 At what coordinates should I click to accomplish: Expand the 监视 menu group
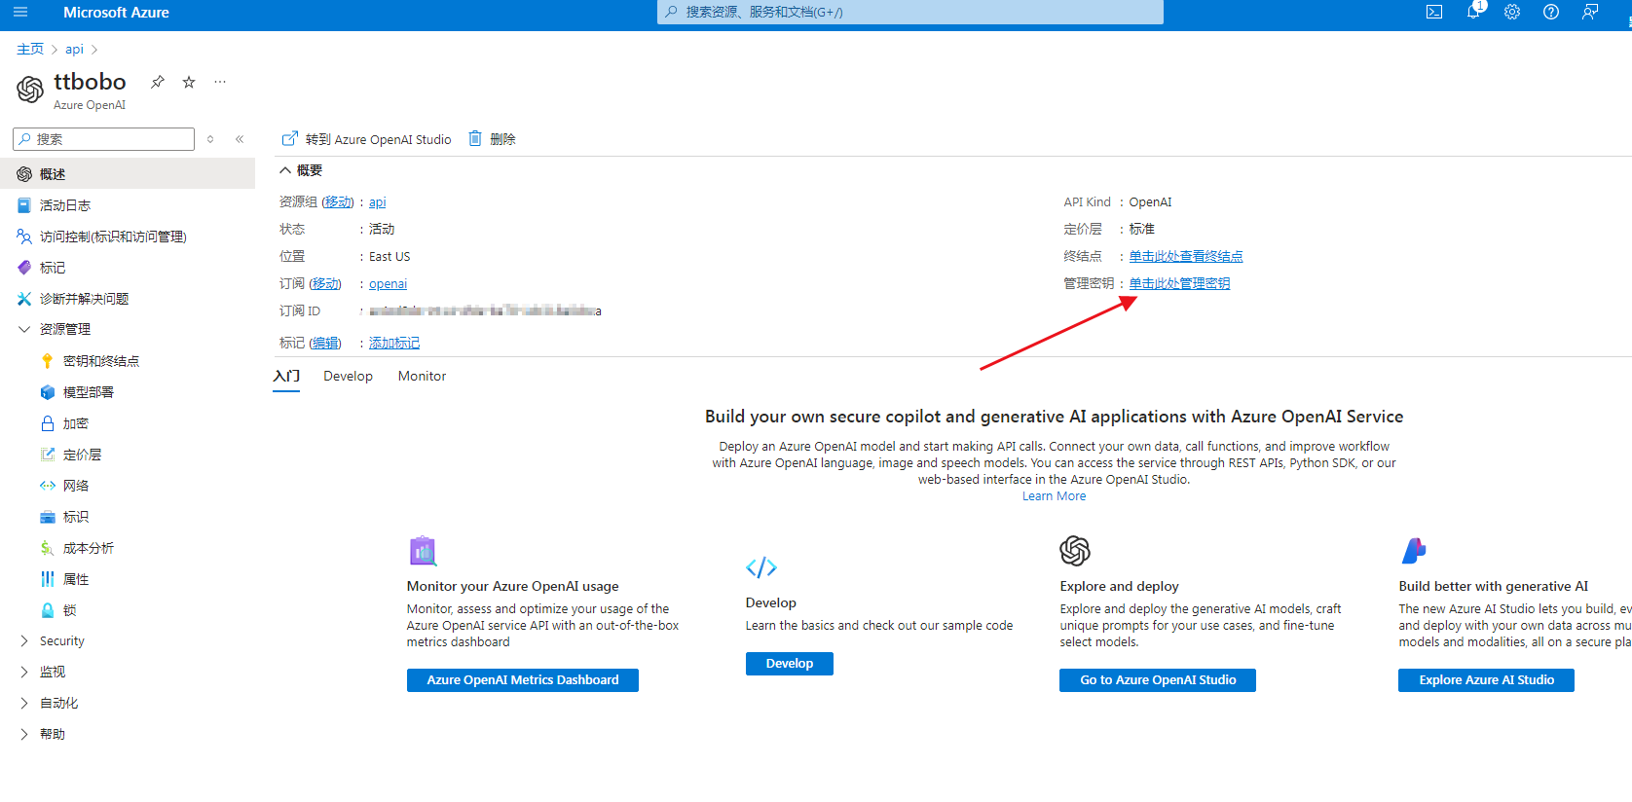(x=24, y=672)
